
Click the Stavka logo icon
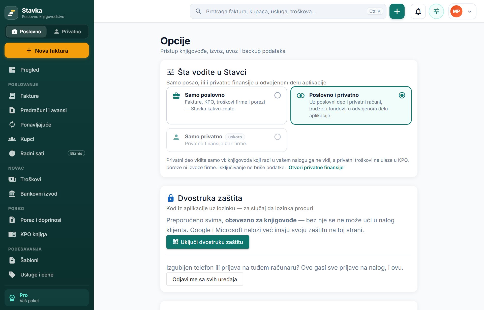pyautogui.click(x=11, y=13)
